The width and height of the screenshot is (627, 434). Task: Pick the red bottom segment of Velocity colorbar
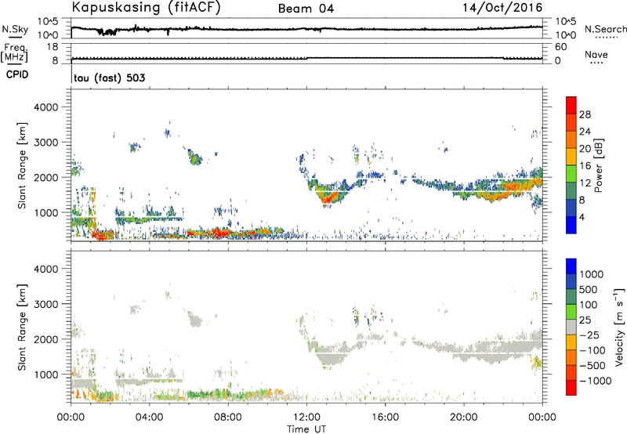coord(571,388)
